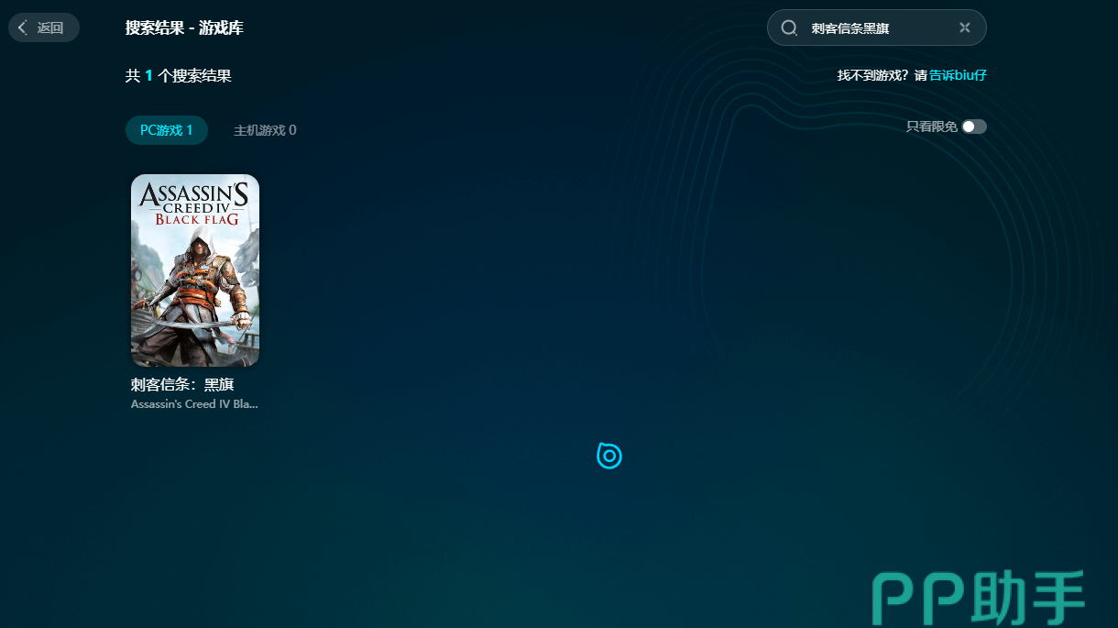
Task: Click the 共 1 个搜索结果 count text
Action: [179, 75]
